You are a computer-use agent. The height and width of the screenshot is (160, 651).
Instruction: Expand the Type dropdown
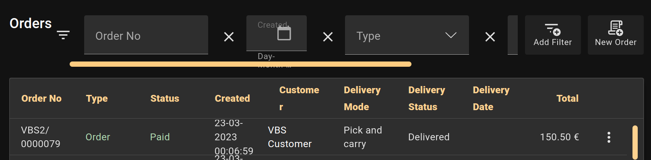(451, 35)
